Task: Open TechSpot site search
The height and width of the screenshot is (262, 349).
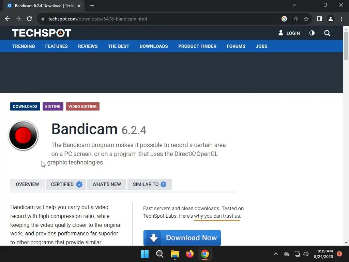Action: click(x=327, y=33)
